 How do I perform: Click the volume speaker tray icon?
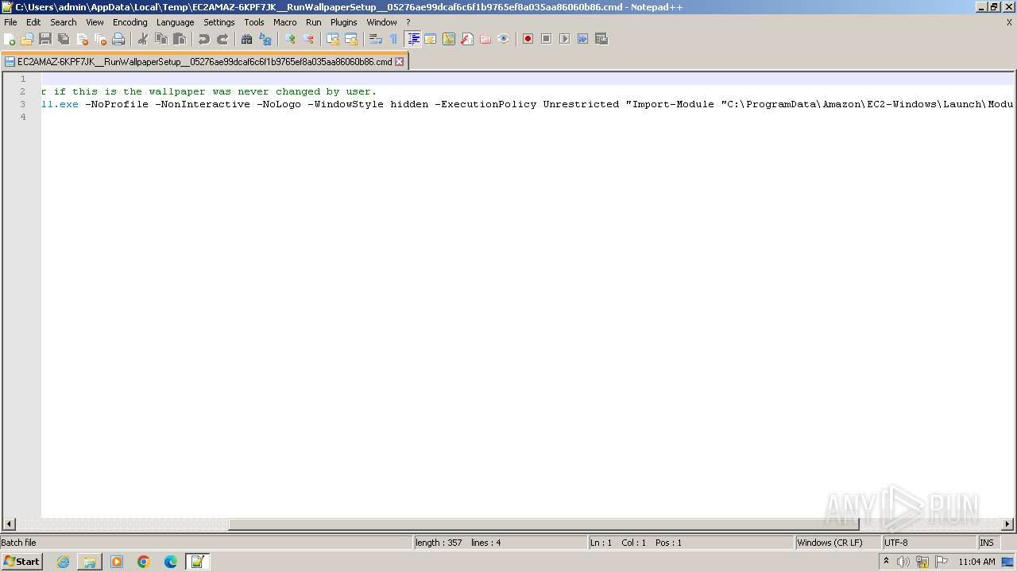coord(903,562)
